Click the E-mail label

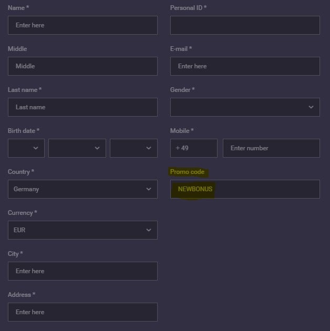point(181,49)
